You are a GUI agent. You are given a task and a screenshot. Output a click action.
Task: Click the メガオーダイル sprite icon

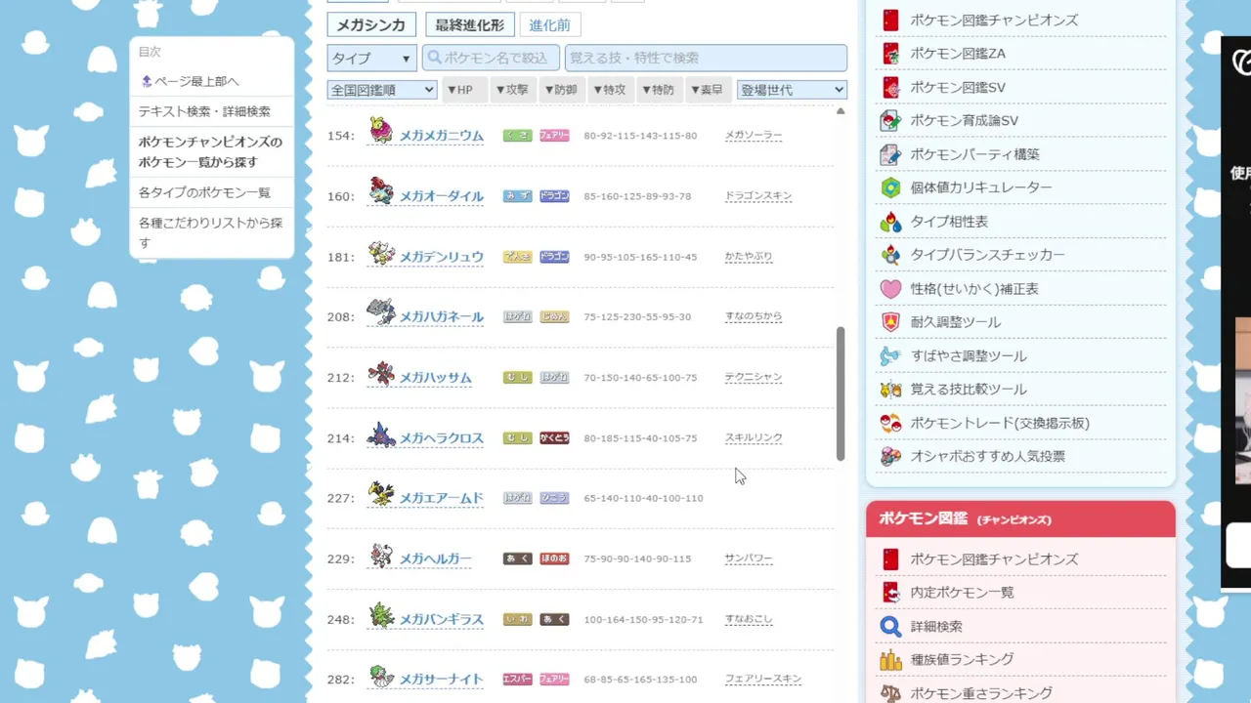point(381,191)
